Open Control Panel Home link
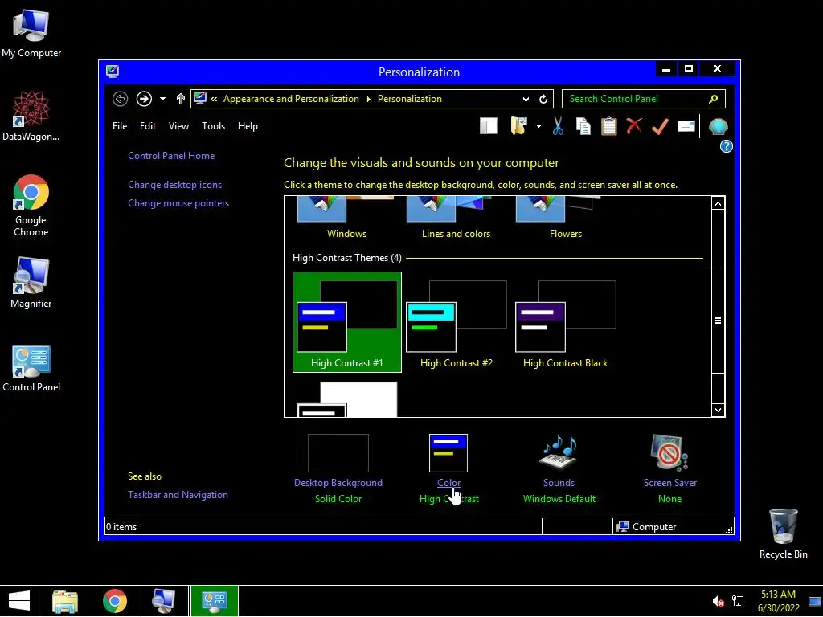The image size is (823, 617). pos(171,156)
